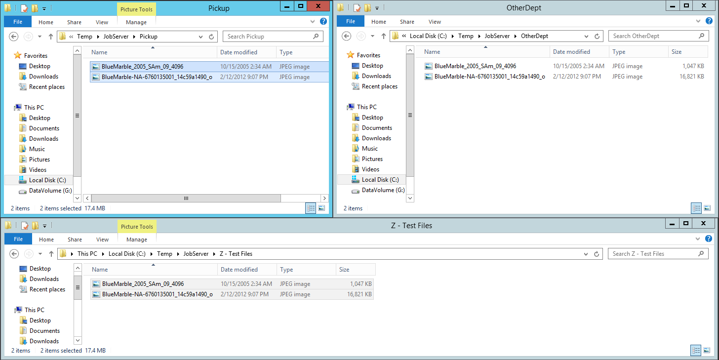Refresh the OtherDept folder view
719x360 pixels.
tap(597, 36)
